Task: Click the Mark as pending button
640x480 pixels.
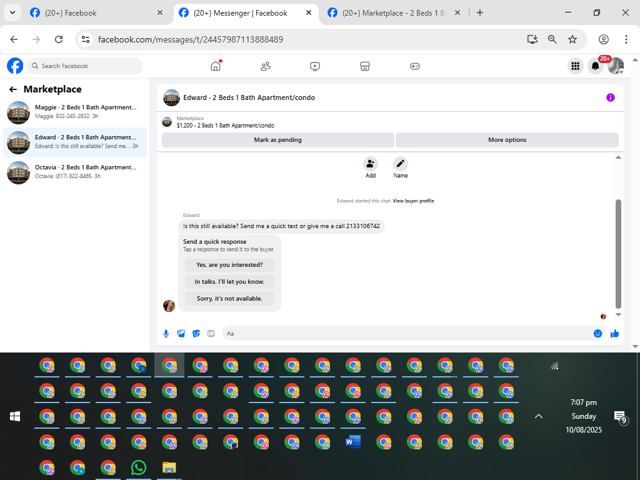Action: (x=278, y=139)
